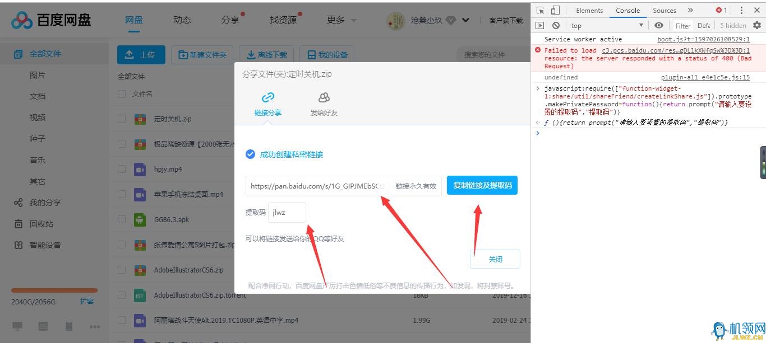Click the 扩容 expand storage link
766x343 pixels.
(x=87, y=301)
